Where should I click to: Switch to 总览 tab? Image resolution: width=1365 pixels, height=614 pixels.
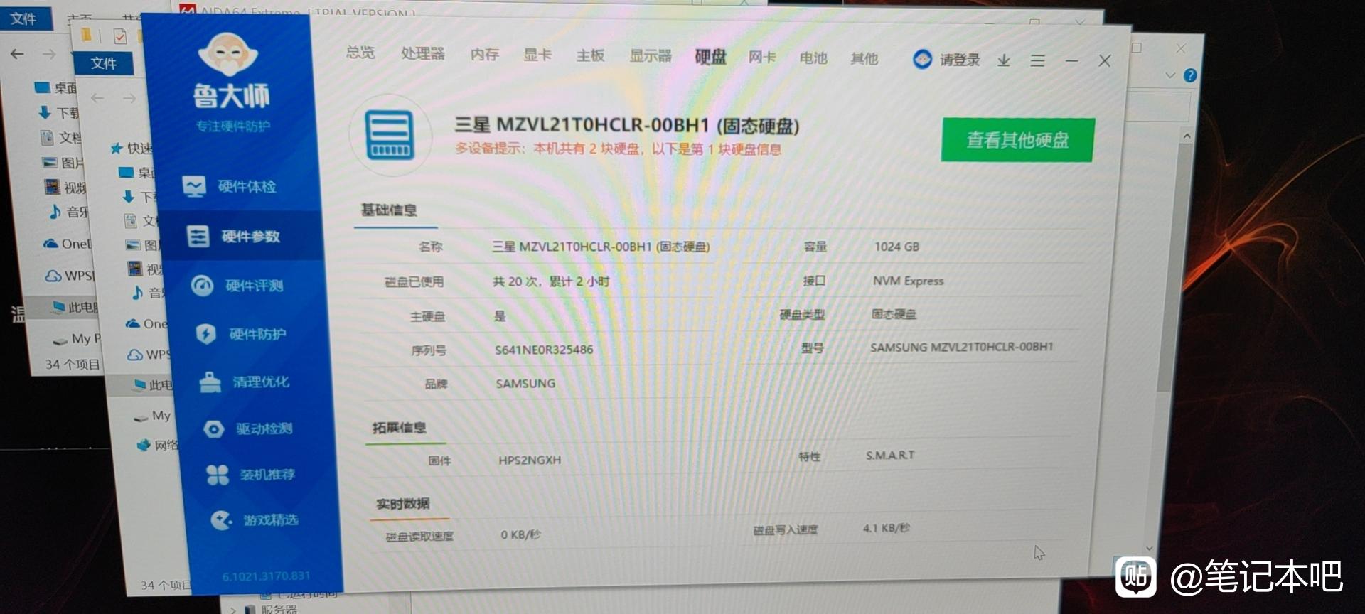click(360, 53)
